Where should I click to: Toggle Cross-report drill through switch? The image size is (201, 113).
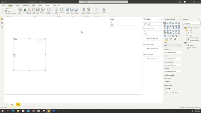pyautogui.click(x=169, y=82)
